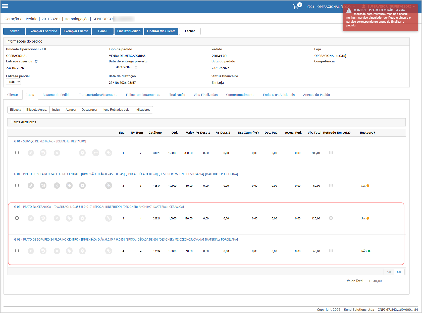The image size is (422, 313).
Task: Switch to the Cliente tab
Action: [x=13, y=95]
